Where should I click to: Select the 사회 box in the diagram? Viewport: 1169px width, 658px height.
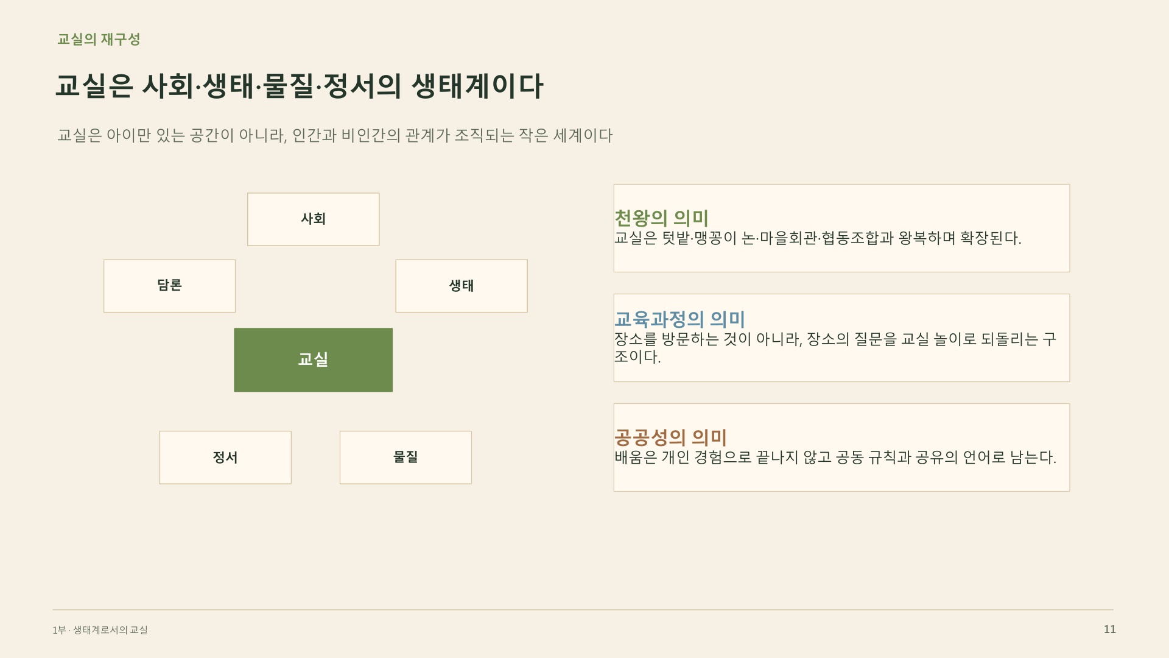[x=313, y=219]
